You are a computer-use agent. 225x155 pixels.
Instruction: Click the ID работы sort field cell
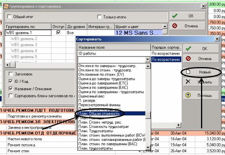[114, 53]
